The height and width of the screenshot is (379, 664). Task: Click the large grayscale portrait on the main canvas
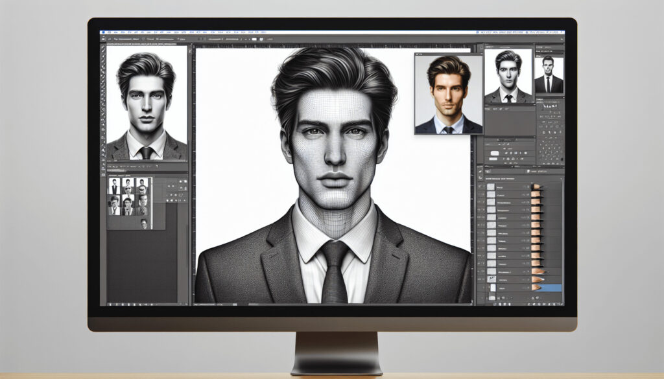point(333,175)
